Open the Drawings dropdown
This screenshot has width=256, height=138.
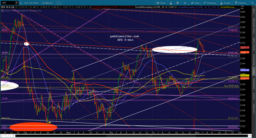pyautogui.click(x=210, y=3)
